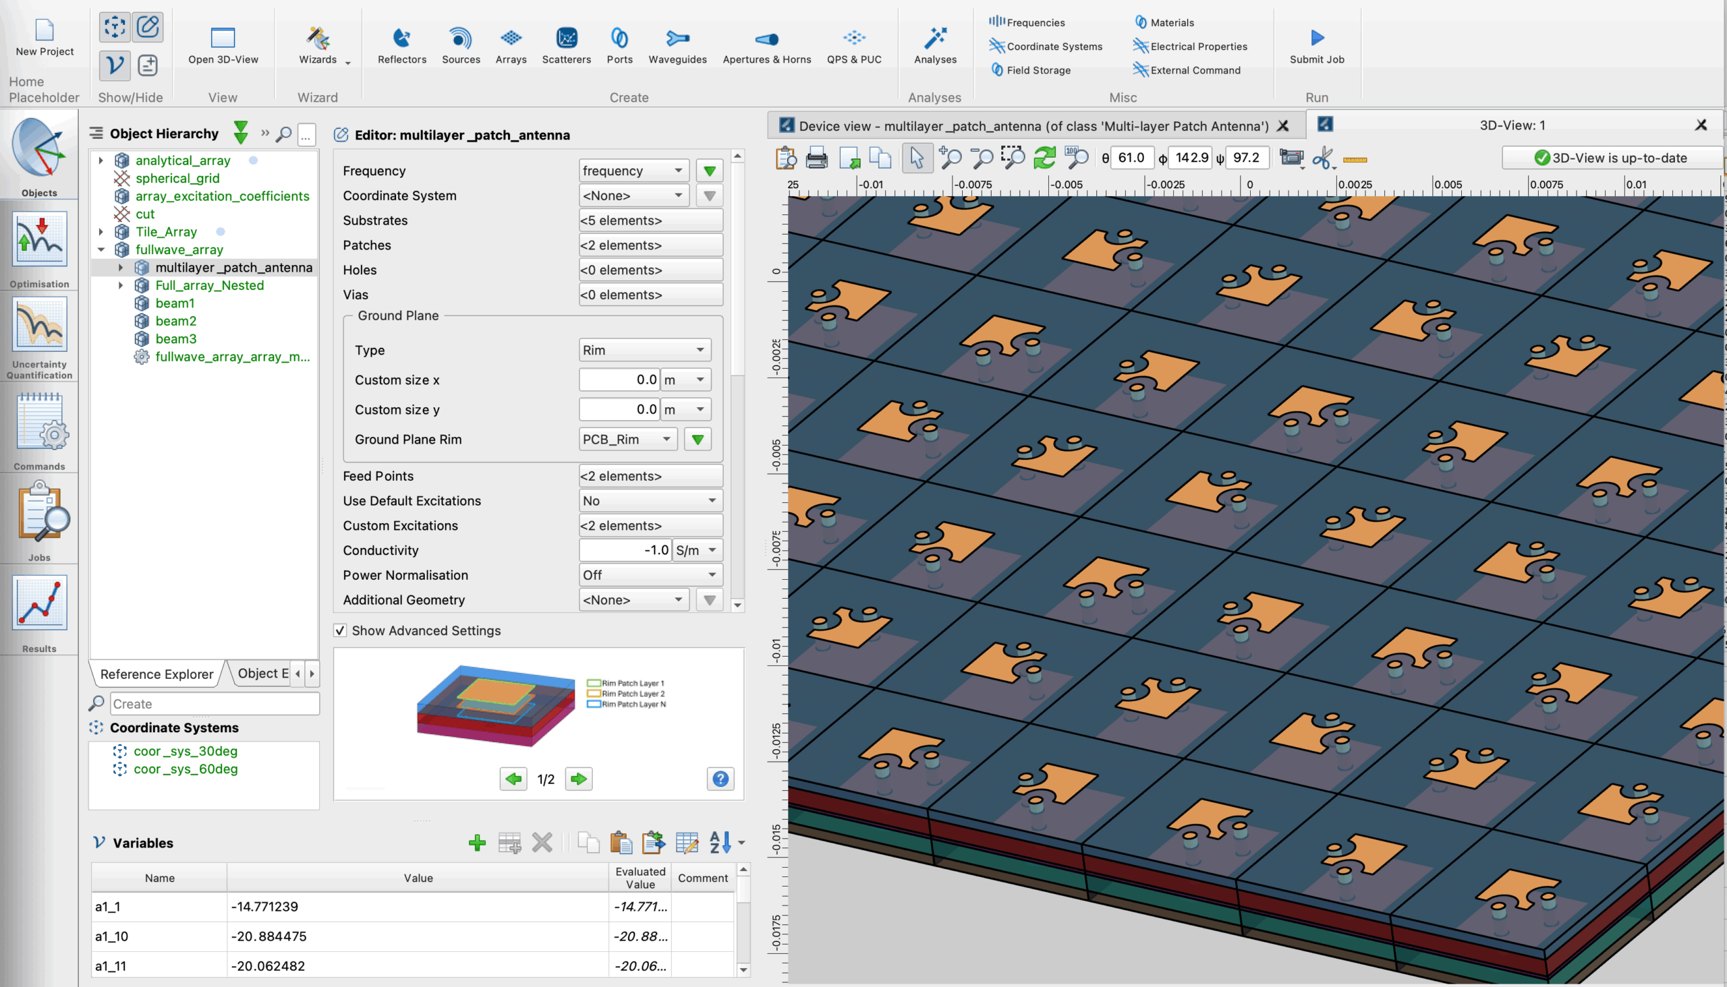Uncheck Show Advanced Settings

click(x=341, y=630)
